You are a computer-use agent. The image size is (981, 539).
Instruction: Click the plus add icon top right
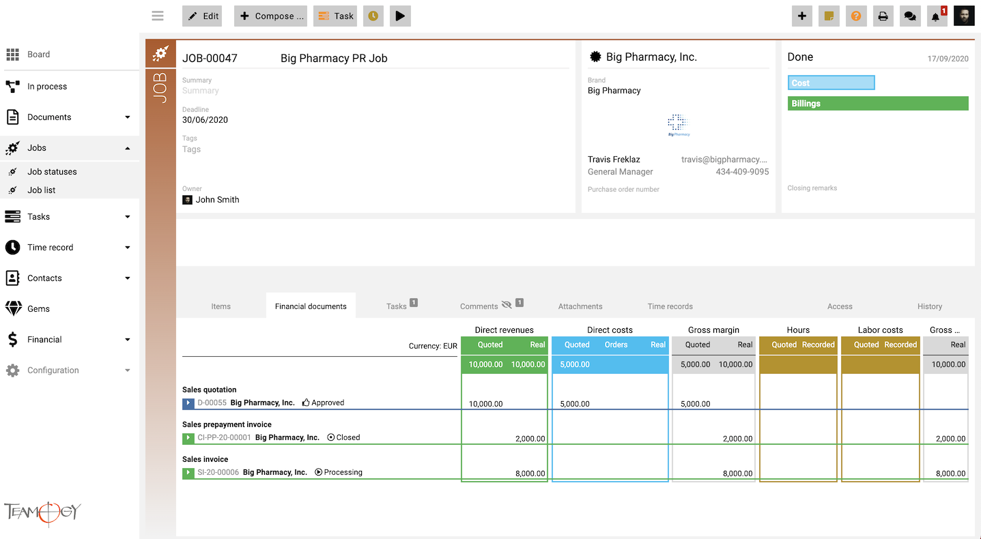point(802,16)
